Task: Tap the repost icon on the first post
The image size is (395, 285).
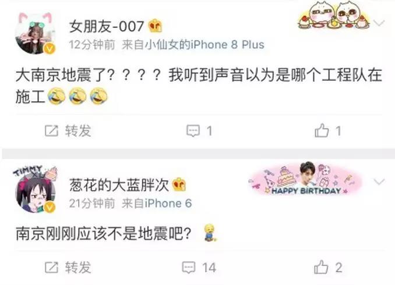Action: coord(51,131)
